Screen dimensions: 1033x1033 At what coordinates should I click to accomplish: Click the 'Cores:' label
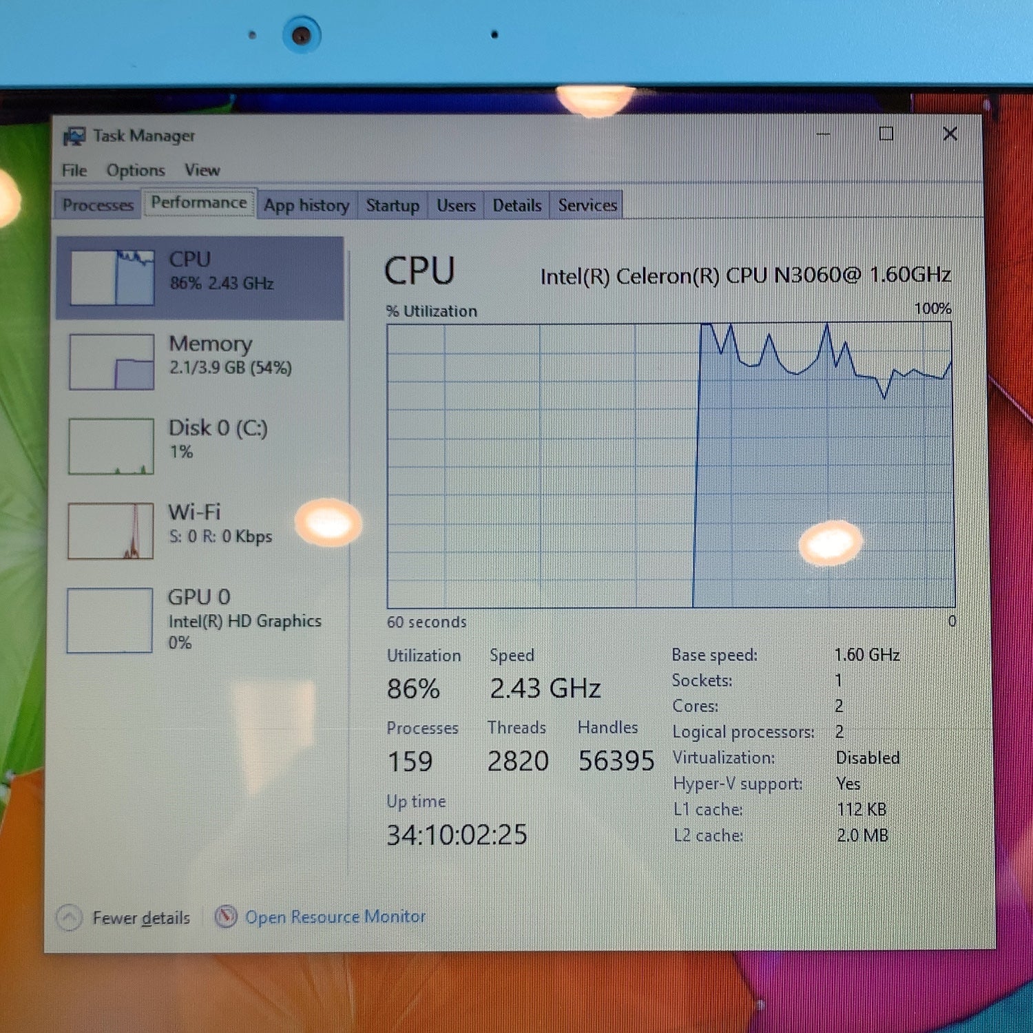point(695,706)
